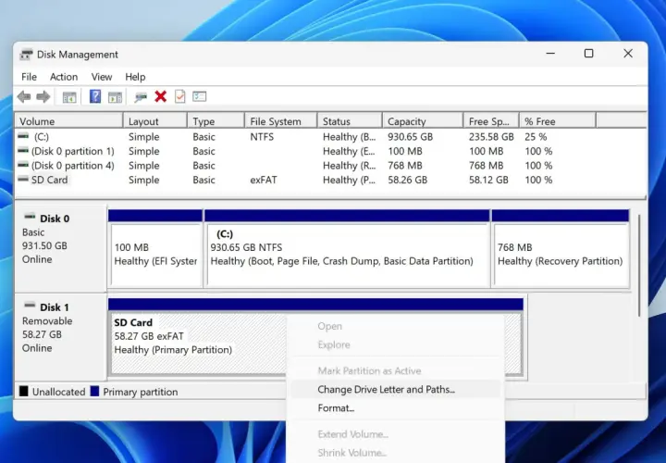Image resolution: width=666 pixels, height=463 pixels.
Task: Select the (C:) volume drive icon
Action: [x=23, y=136]
